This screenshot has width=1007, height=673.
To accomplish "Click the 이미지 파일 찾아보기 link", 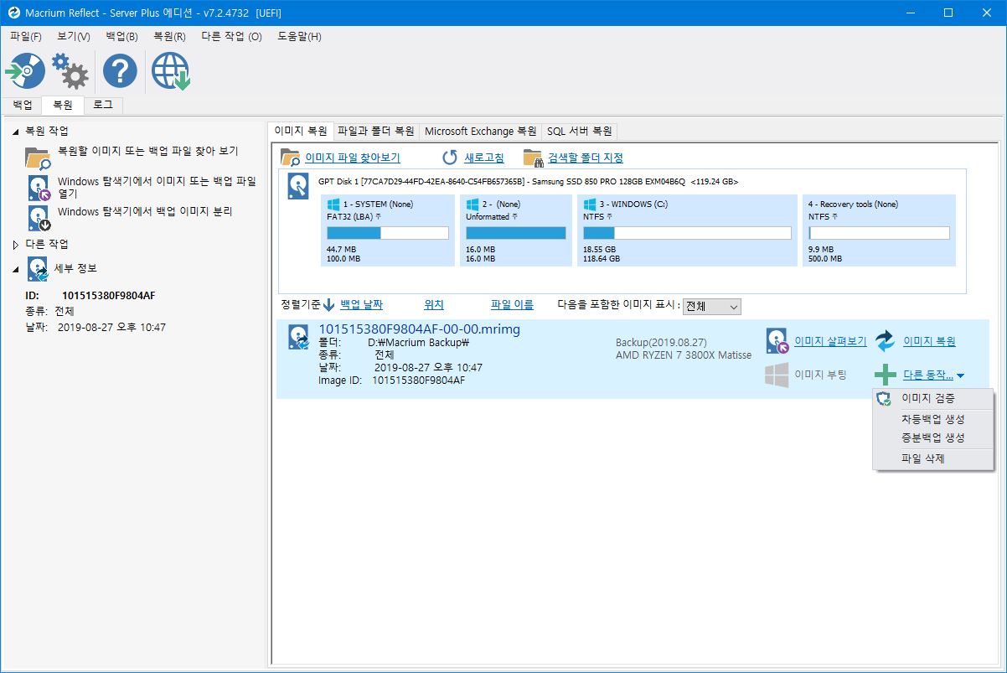I will 353,158.
